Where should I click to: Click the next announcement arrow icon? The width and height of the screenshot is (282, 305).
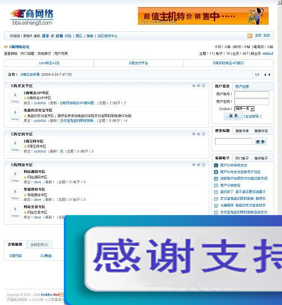pyautogui.click(x=269, y=75)
